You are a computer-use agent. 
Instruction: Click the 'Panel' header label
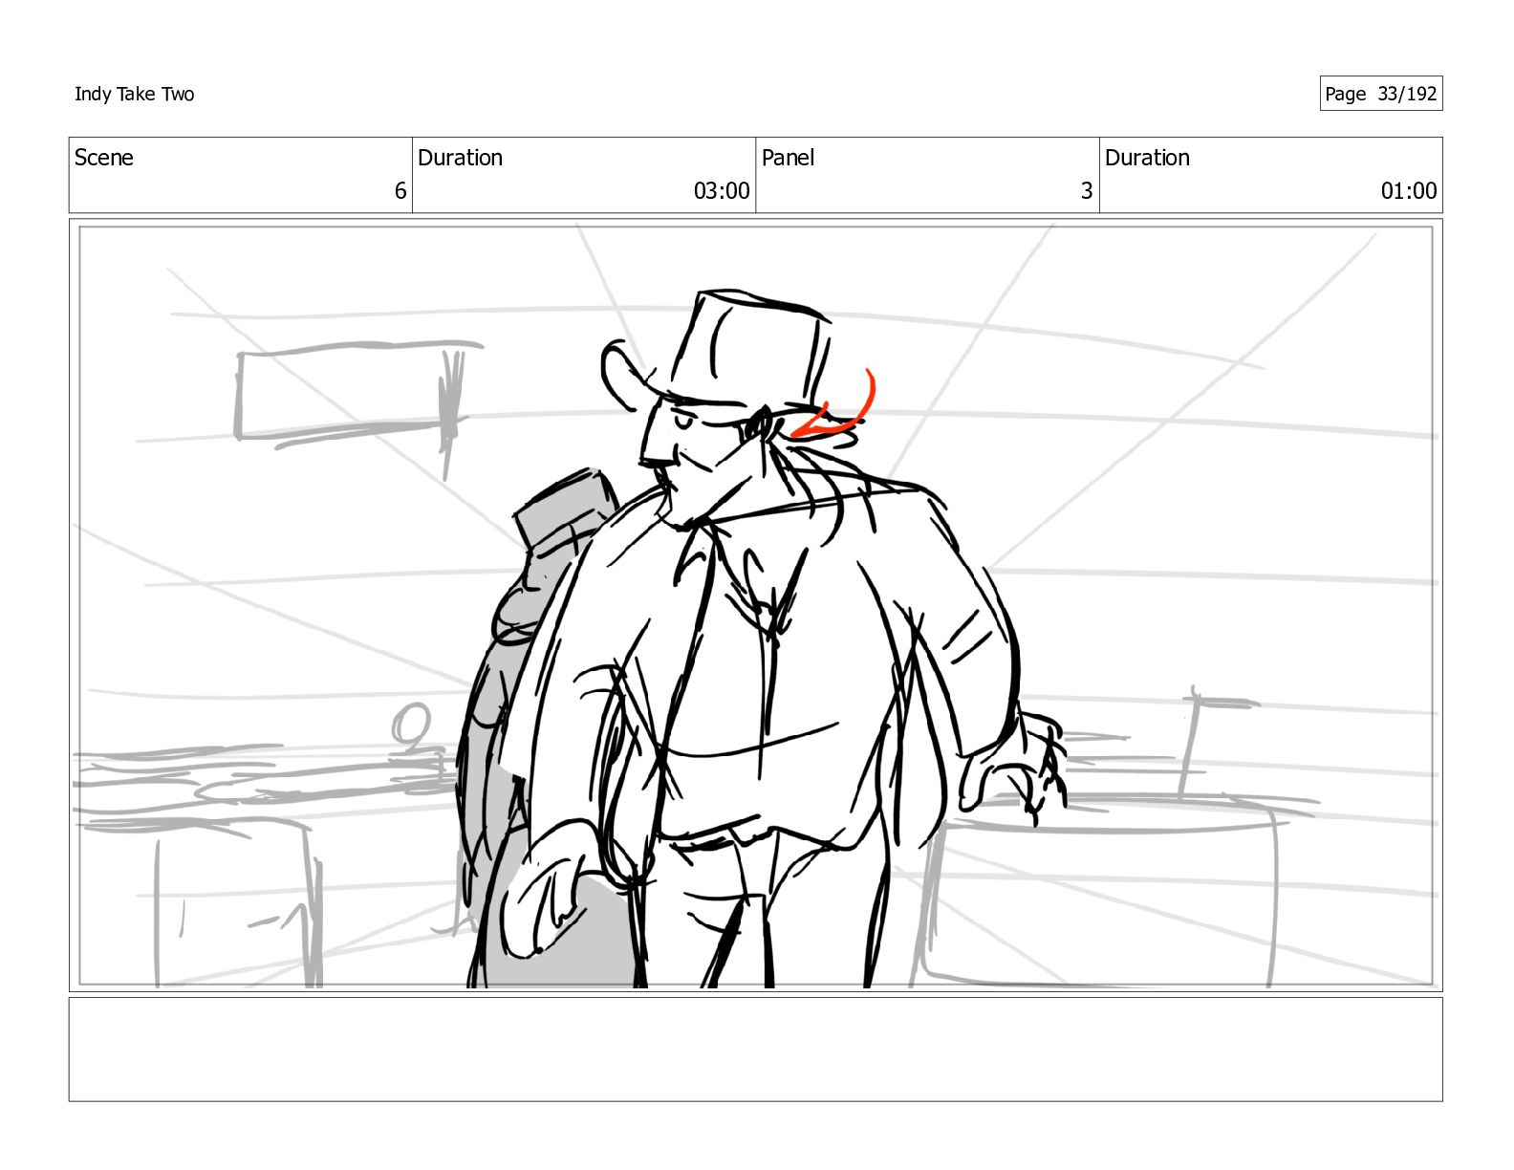pos(788,158)
